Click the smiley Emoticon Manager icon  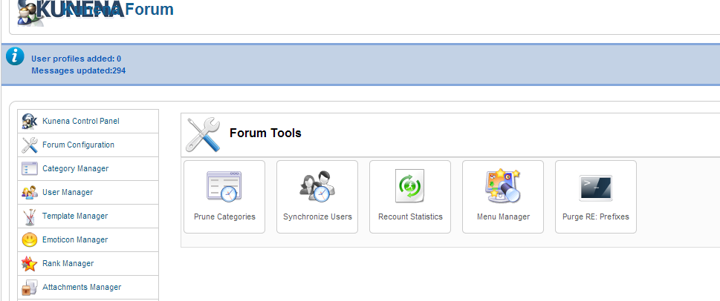click(x=30, y=240)
